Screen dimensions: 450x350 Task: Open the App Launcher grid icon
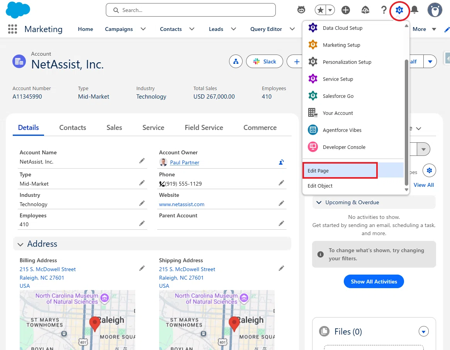[x=12, y=29]
